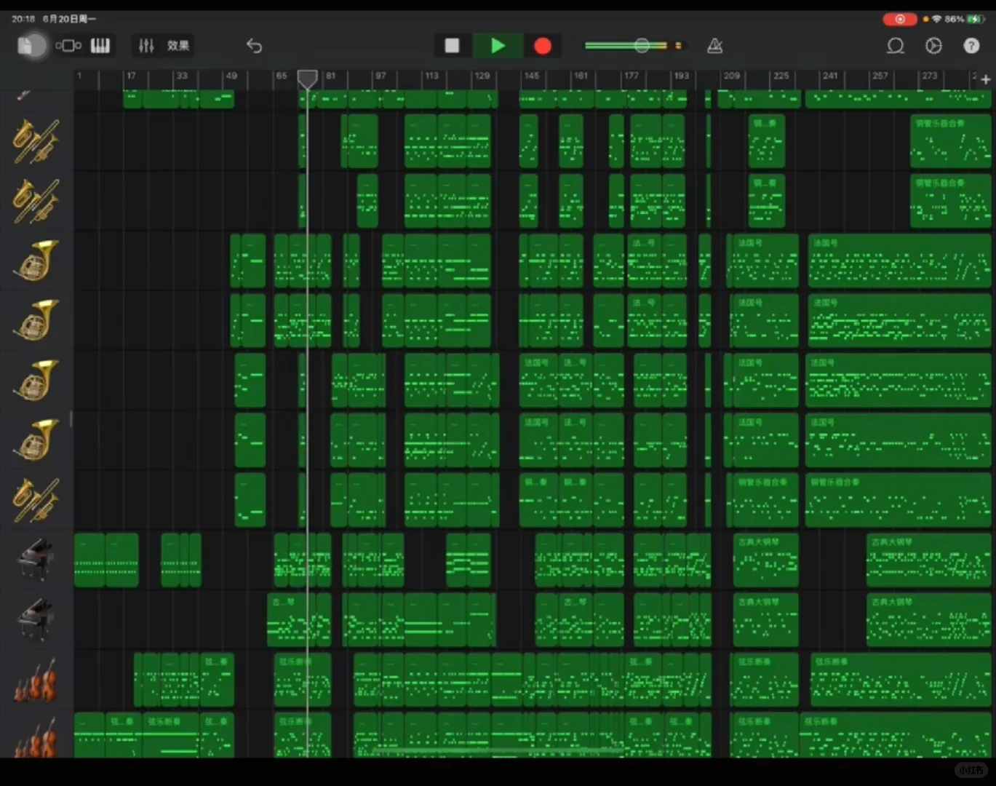Jump to bar 193 on the ruler
Viewport: 996px width, 786px height.
pos(681,76)
